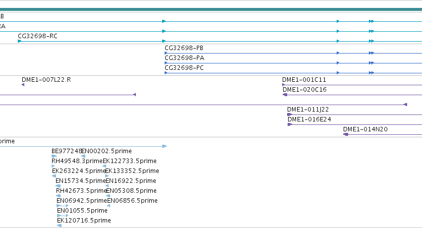Select the CG32698-PA protein track label

click(184, 58)
